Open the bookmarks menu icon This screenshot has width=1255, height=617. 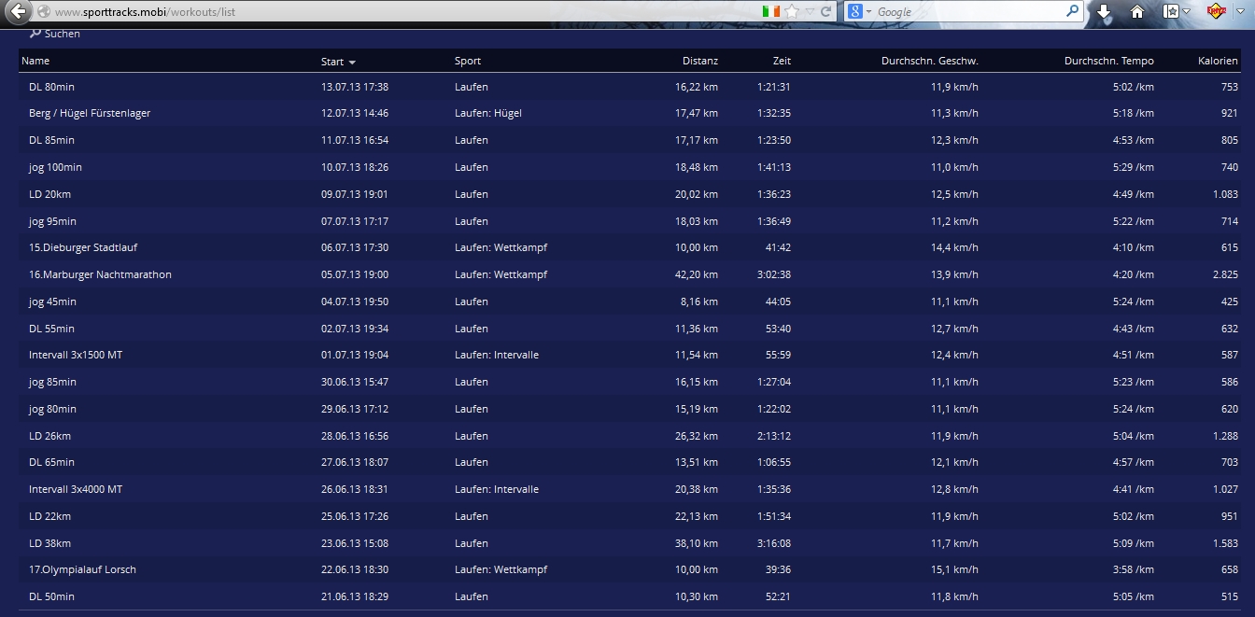tap(1171, 12)
